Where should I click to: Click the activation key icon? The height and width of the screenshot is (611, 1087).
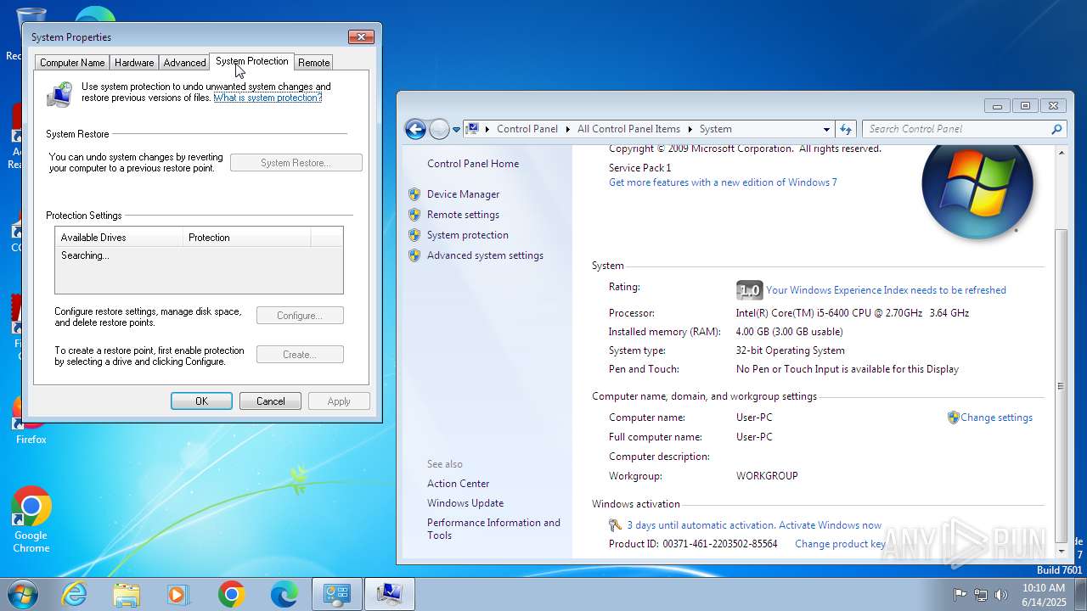[616, 525]
